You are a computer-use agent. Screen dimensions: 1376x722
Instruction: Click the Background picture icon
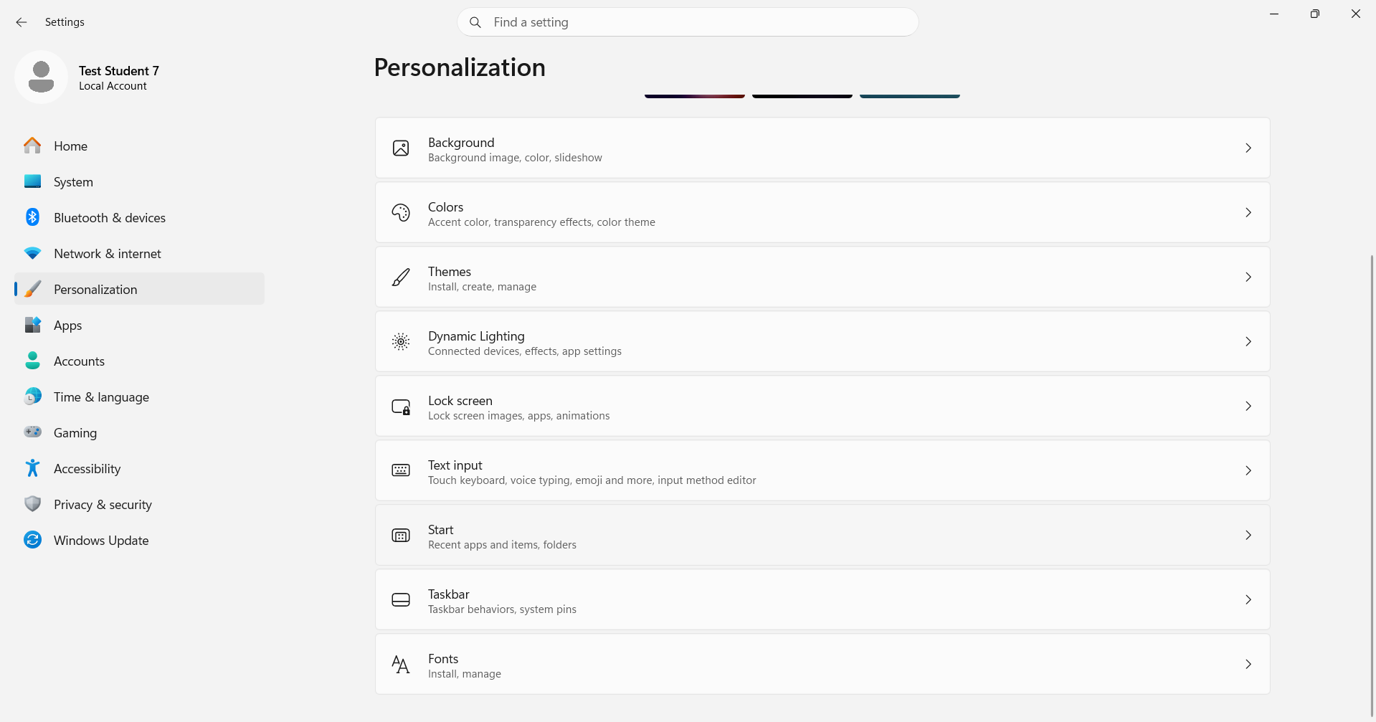[x=401, y=148]
